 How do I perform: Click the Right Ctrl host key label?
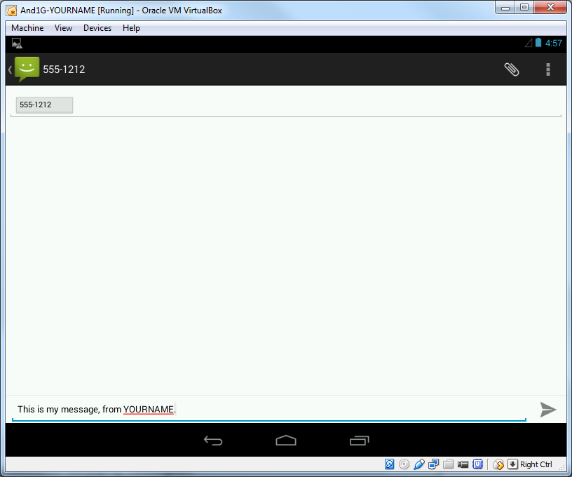point(536,464)
